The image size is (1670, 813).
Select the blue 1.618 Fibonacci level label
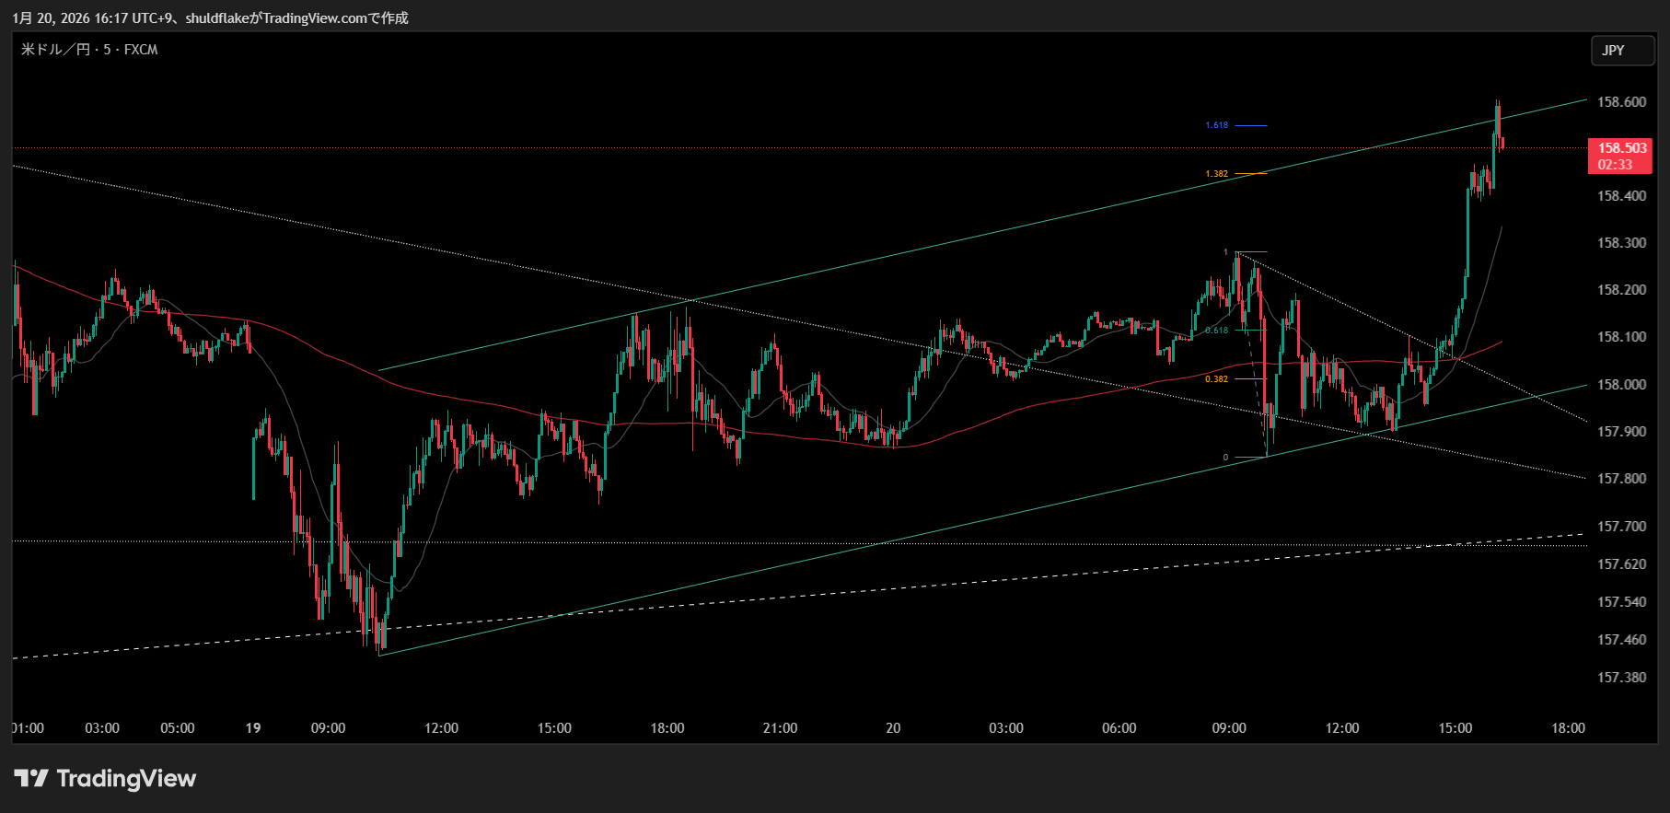pyautogui.click(x=1216, y=125)
